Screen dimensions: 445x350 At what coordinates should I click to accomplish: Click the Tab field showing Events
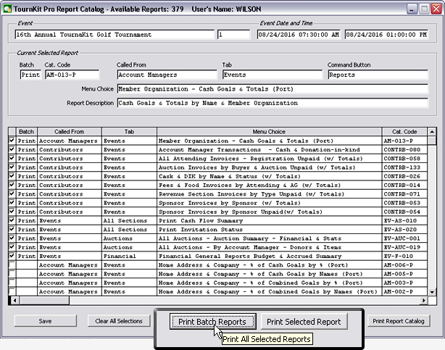(273, 75)
